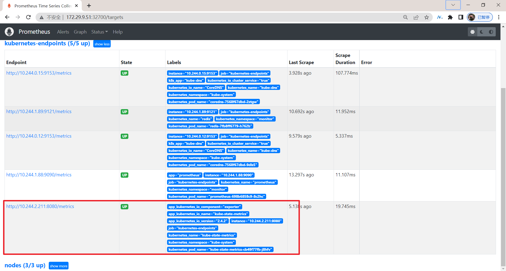
Task: Click label k8s_app="kube-dns" in 10.244.0.12 row
Action: point(186,143)
